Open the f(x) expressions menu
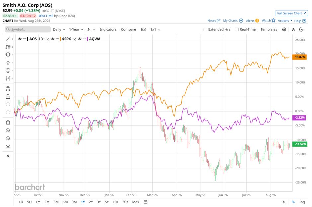312x207 pixels. (143, 29)
